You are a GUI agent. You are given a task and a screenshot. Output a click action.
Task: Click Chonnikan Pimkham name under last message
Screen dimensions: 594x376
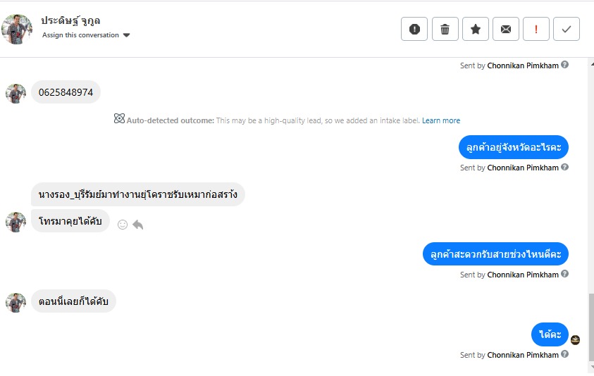523,355
